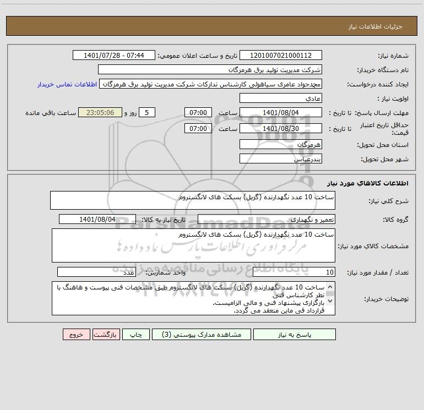Click the 'شهر محل تحویل:' label

pyautogui.click(x=384, y=159)
